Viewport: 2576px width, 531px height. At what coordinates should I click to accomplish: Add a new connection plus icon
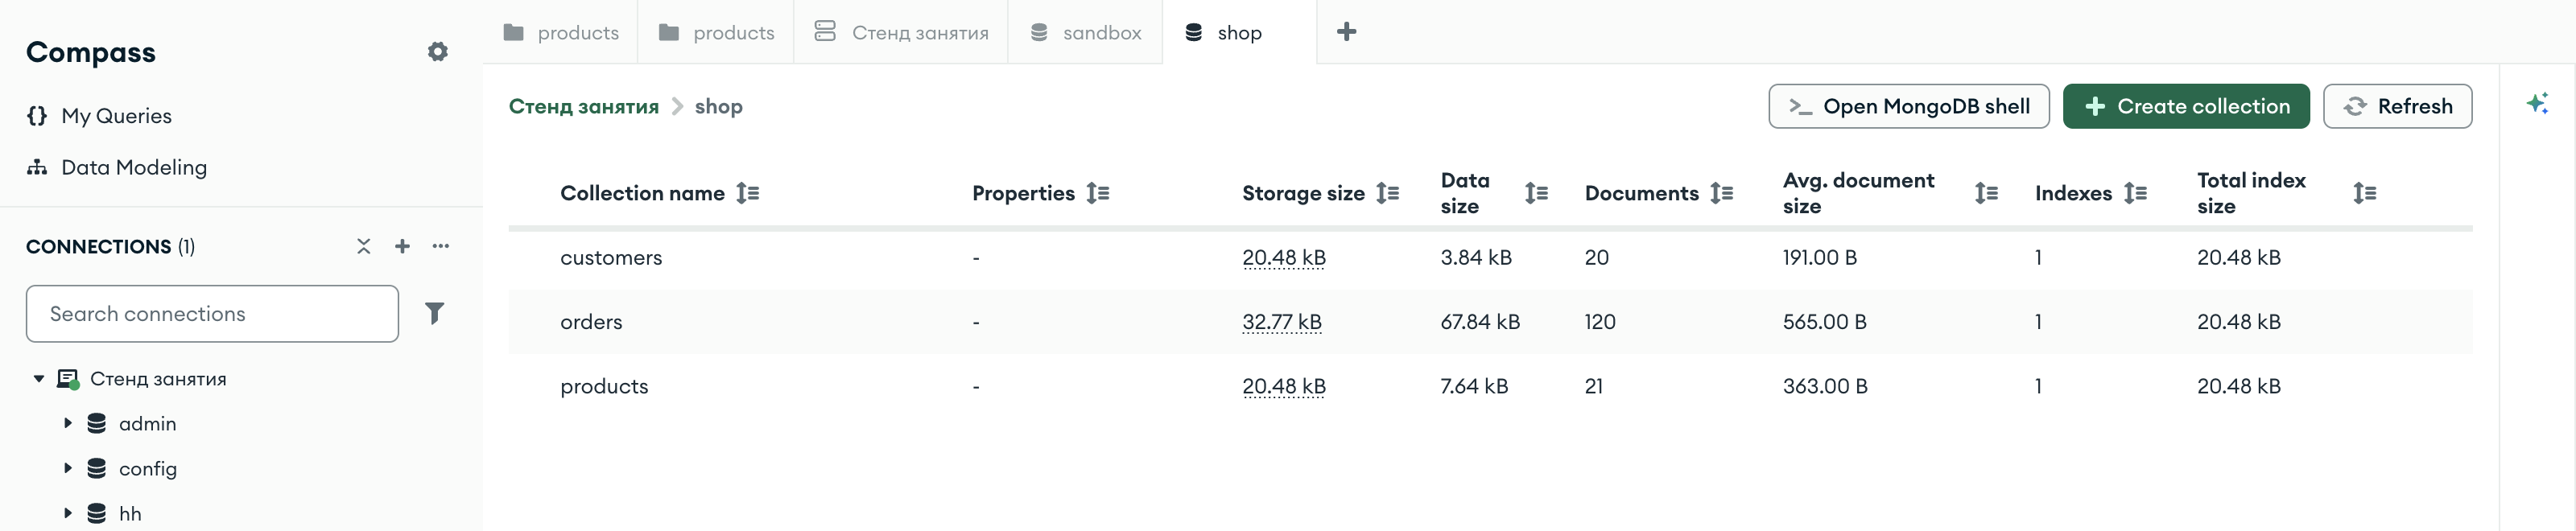pos(402,246)
